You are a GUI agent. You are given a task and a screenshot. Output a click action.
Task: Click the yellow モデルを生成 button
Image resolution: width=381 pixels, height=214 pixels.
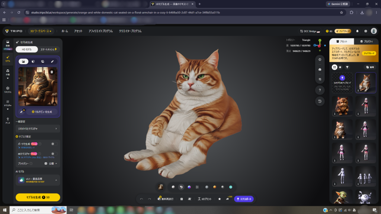click(38, 197)
